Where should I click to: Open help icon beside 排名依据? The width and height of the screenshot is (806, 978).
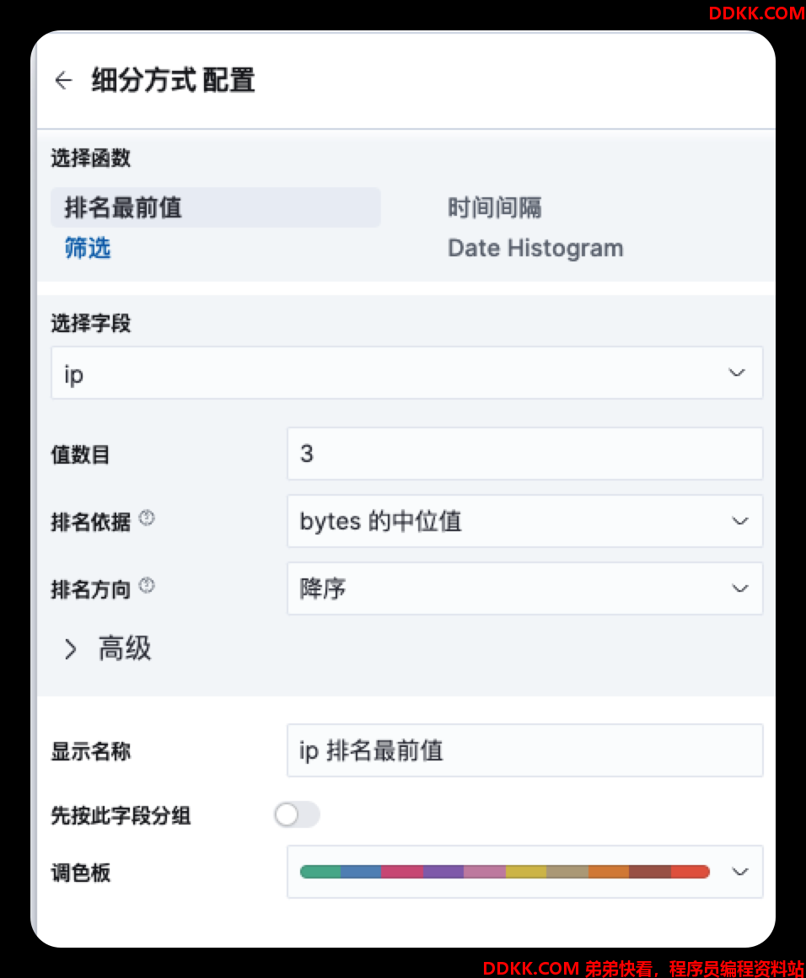147,518
